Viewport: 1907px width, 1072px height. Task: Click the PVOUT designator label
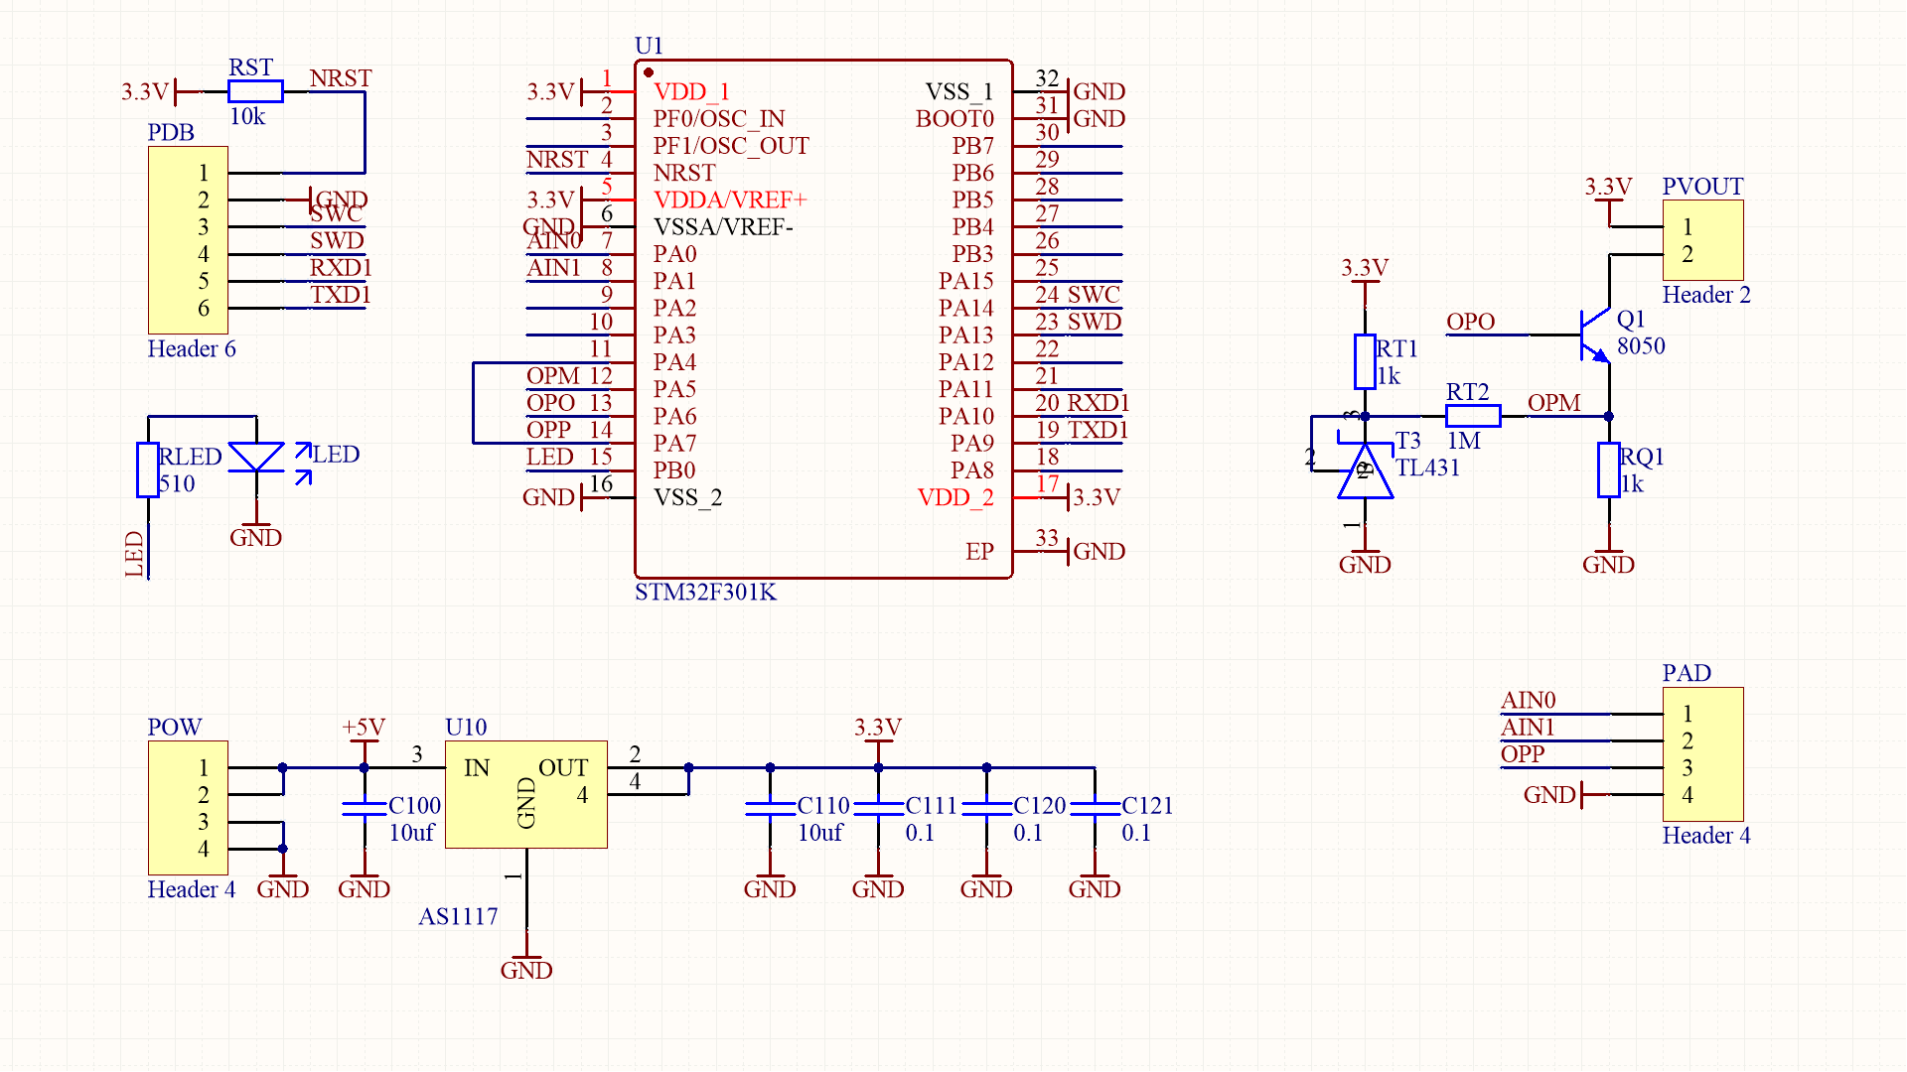(1703, 187)
